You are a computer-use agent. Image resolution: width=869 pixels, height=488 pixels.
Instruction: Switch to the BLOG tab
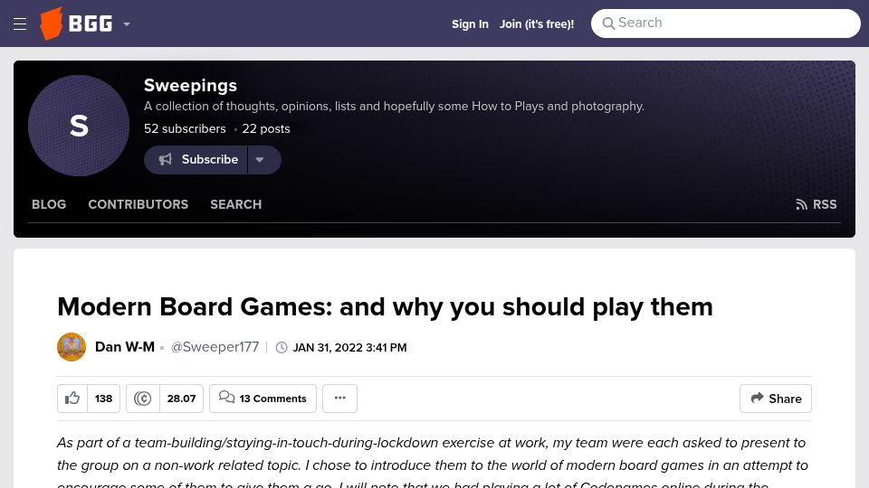(49, 204)
